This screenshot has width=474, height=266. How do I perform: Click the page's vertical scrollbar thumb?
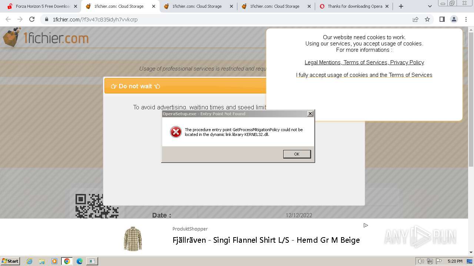tap(471, 100)
